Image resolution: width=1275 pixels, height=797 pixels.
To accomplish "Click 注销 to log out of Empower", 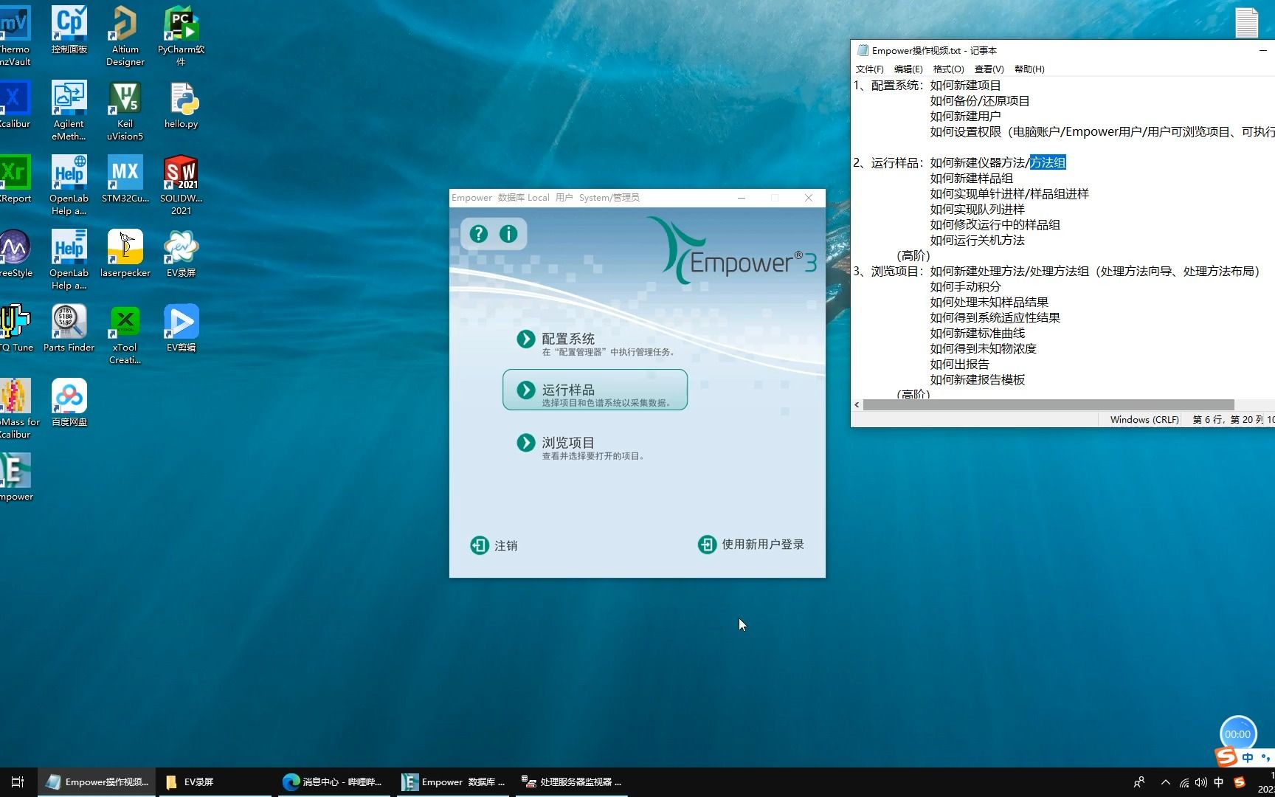I will click(494, 545).
